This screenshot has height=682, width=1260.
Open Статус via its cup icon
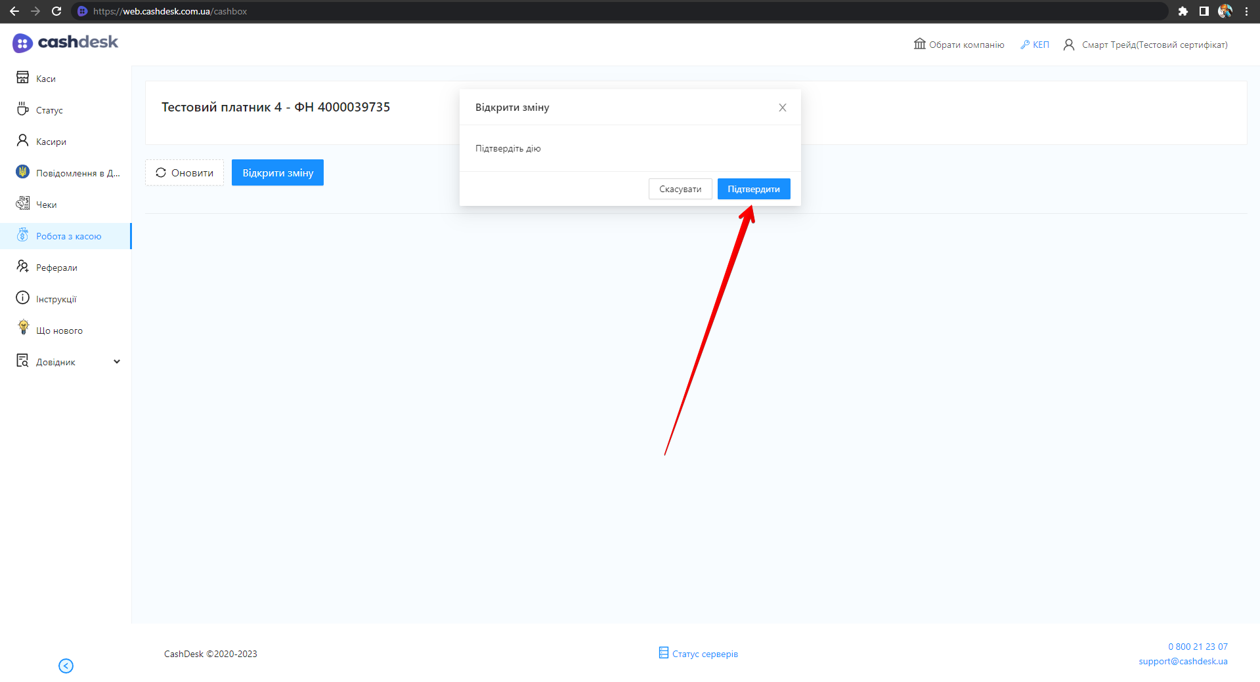pyautogui.click(x=22, y=109)
